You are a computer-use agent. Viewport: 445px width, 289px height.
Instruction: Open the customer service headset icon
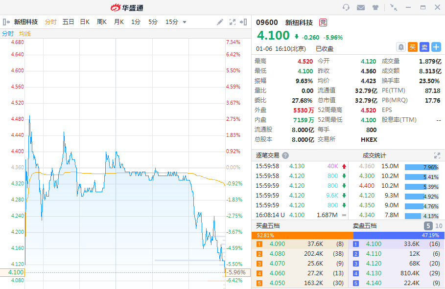(x=346, y=7)
